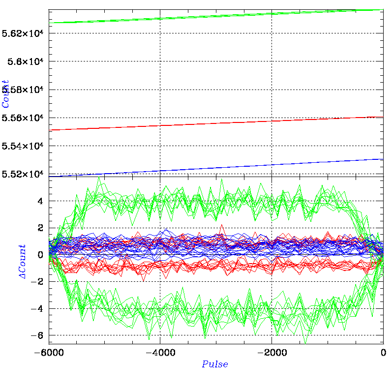Click the 4 label on ΔCount axis
The width and height of the screenshot is (392, 392).
point(40,201)
